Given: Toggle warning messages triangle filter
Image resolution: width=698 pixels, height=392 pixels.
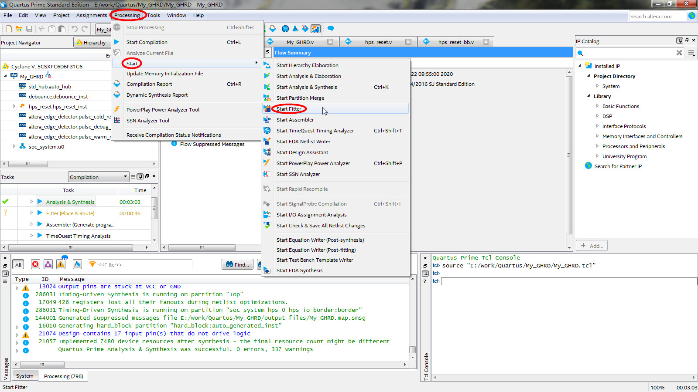Looking at the screenshot, I should point(61,264).
